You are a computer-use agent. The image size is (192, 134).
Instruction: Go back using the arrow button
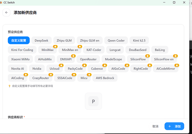click(x=6, y=13)
